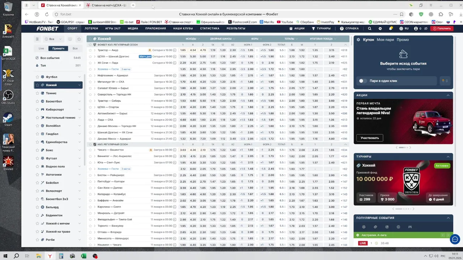Open the Акции gift icon in header
Screen dimensions: 463x260
click(291, 29)
